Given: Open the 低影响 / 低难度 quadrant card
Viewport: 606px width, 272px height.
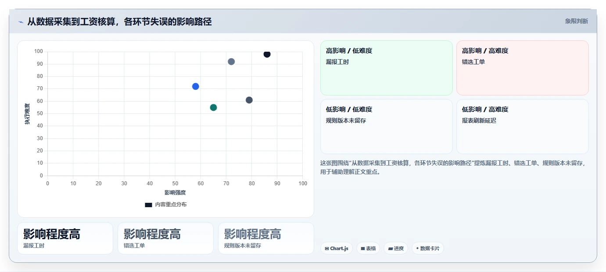Looking at the screenshot, I should tap(386, 127).
